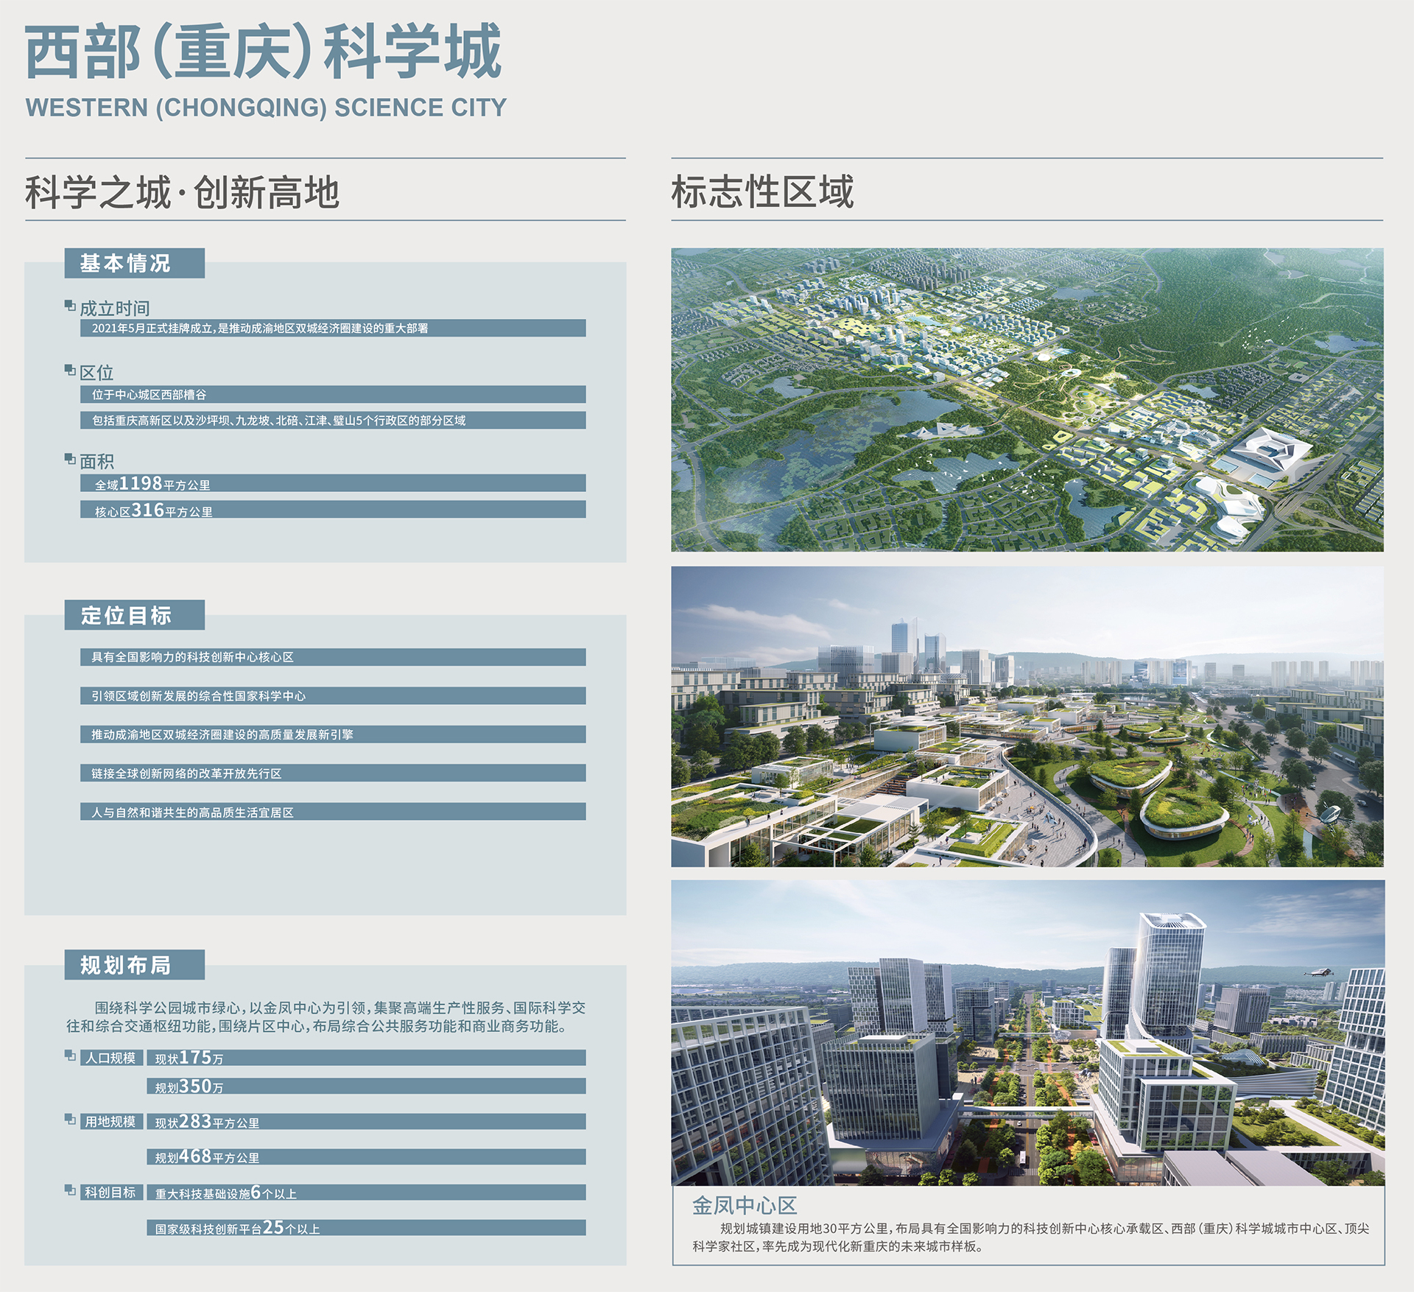This screenshot has width=1414, height=1292.
Task: Click the 标志性区域 heading
Action: pos(762,192)
